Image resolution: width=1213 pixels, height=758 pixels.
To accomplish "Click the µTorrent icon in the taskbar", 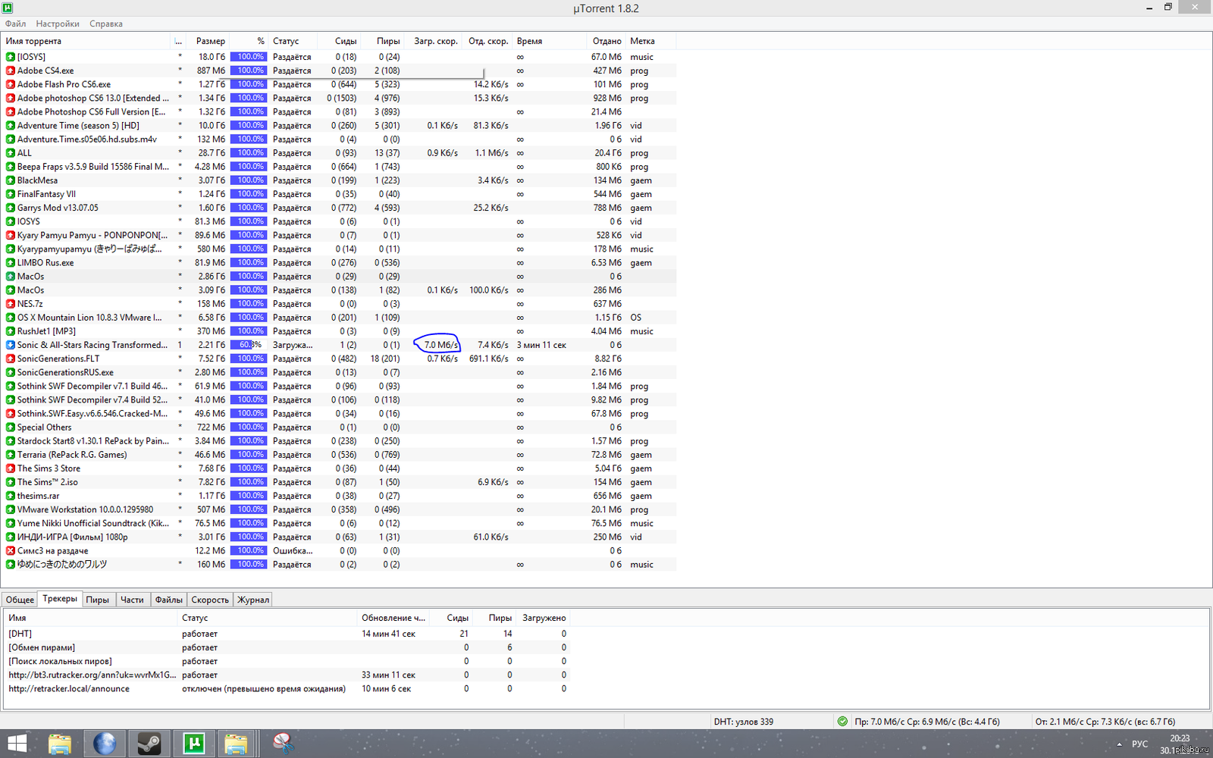I will click(x=193, y=744).
